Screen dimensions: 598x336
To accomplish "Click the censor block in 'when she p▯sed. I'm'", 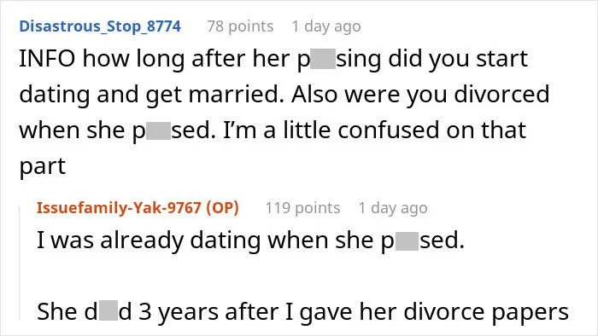I will click(x=158, y=130).
